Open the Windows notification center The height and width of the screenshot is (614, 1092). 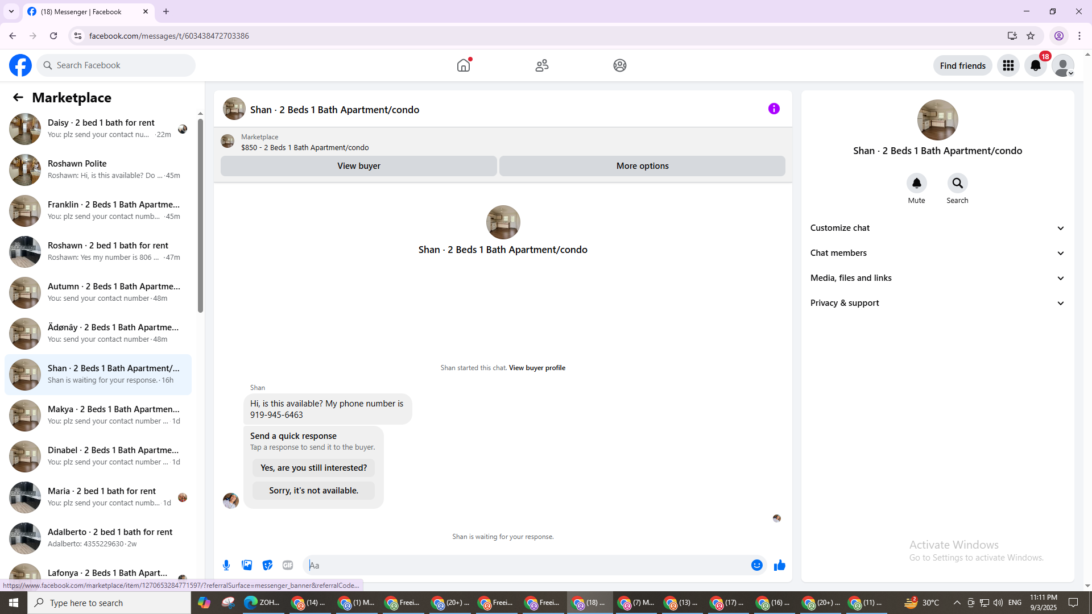[1073, 603]
